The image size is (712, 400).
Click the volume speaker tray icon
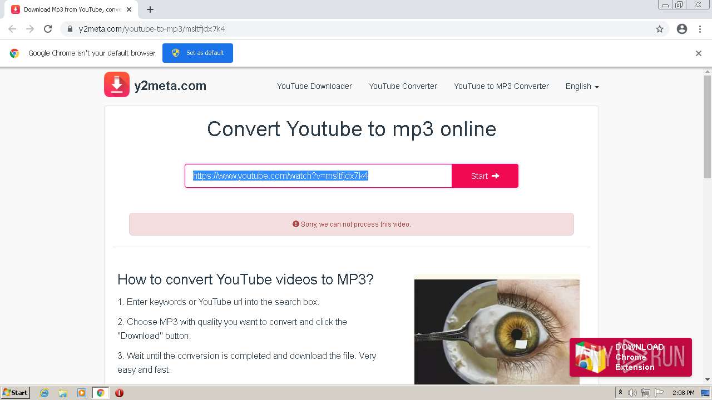tap(632, 393)
